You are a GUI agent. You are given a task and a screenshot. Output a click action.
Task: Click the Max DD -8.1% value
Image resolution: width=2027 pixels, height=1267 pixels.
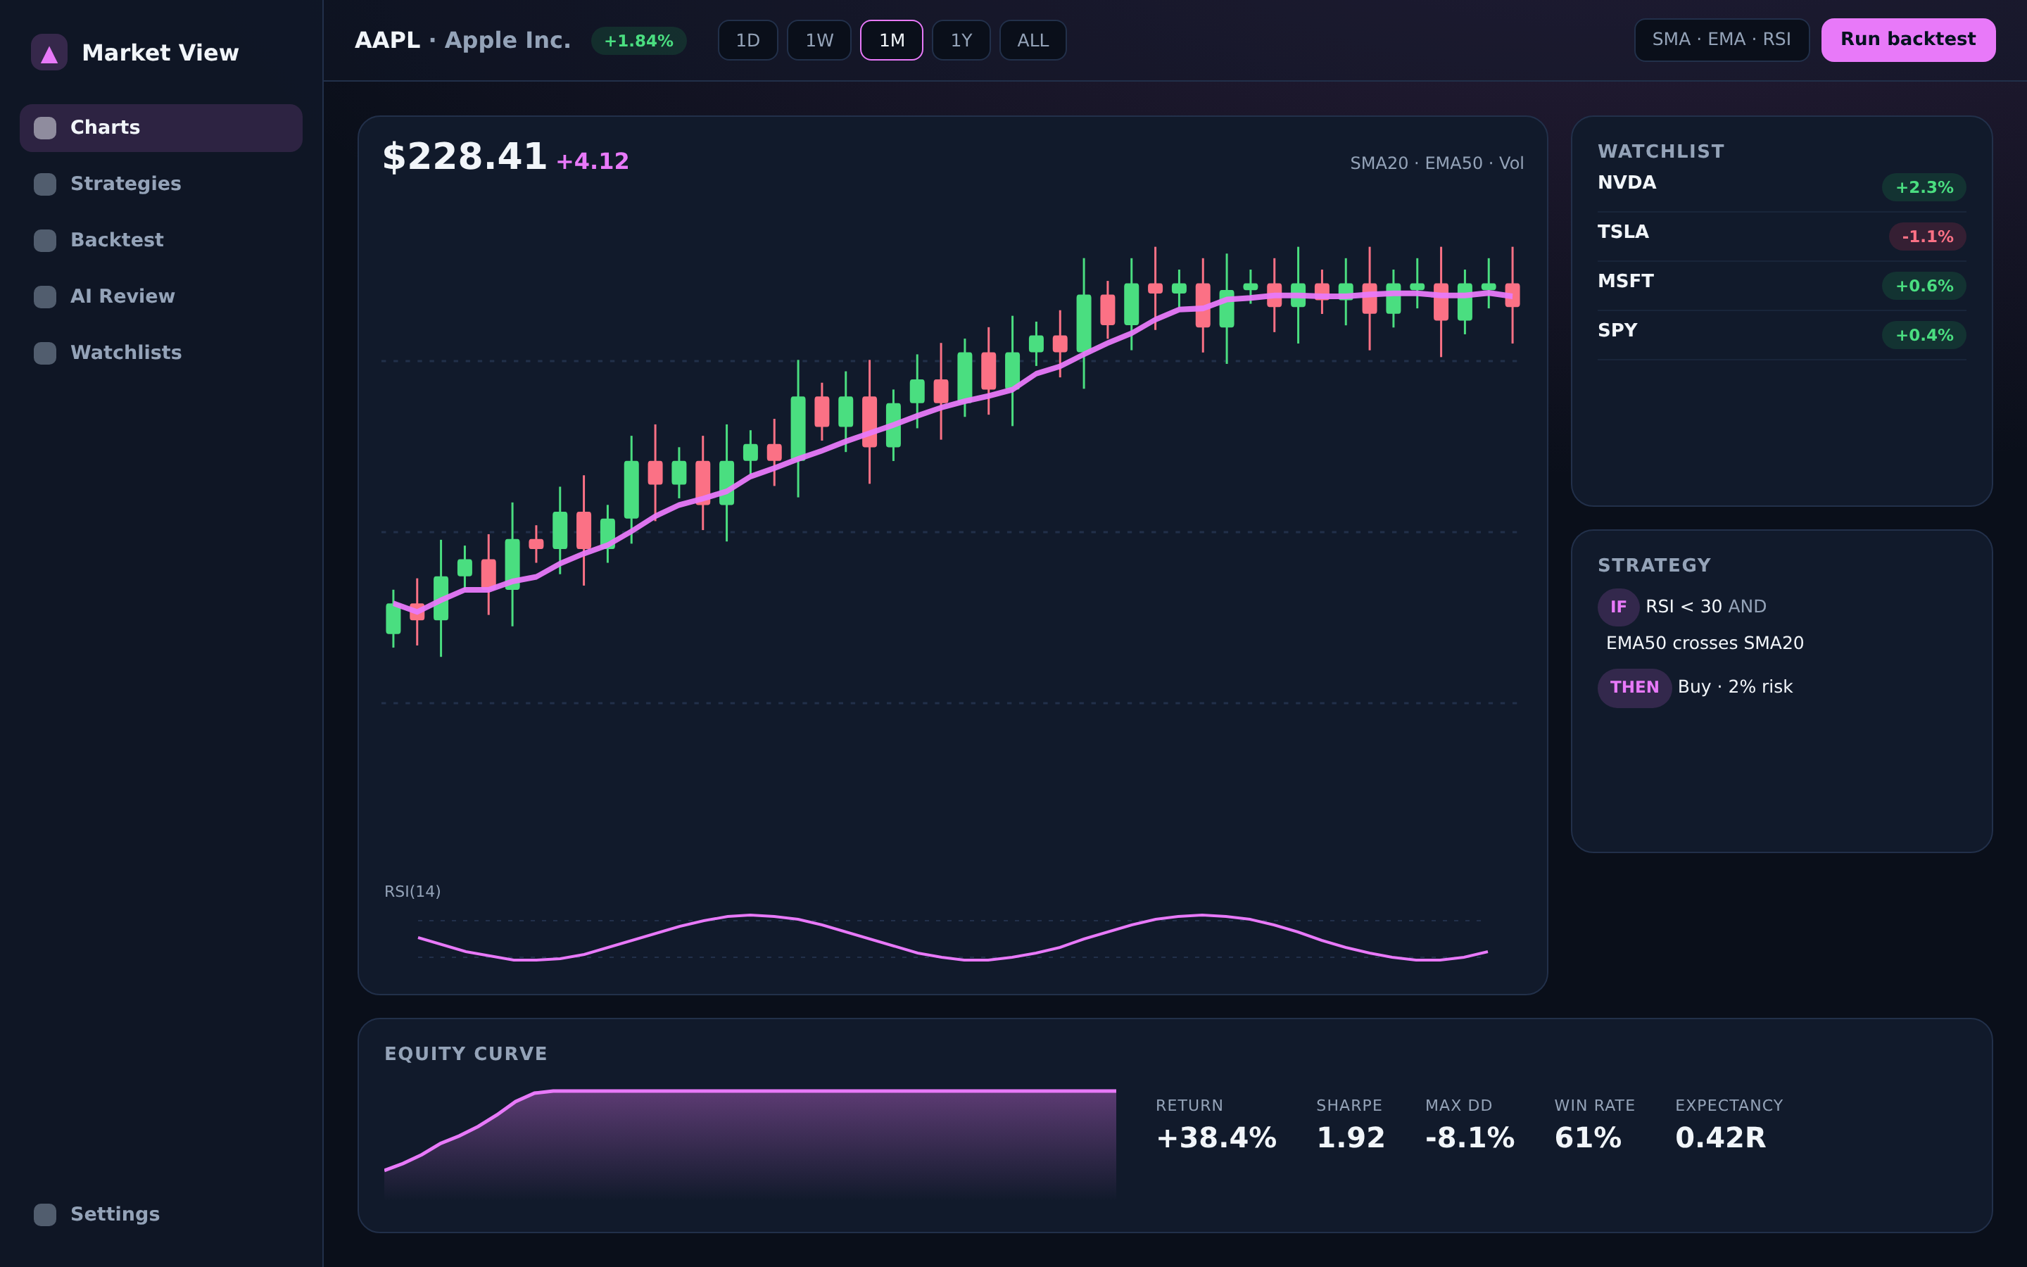click(x=1470, y=1138)
